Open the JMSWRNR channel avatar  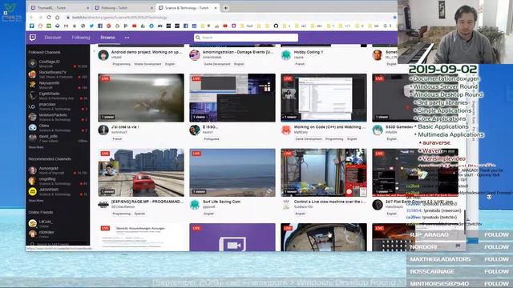(x=32, y=191)
